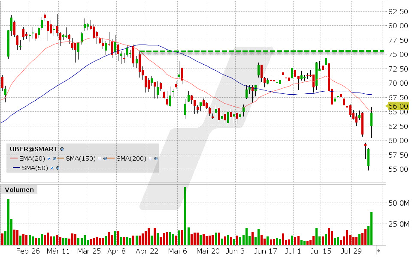Viewport: 412px width, 257px height.
Task: Click the Jul 1 date label
Action: (293, 251)
